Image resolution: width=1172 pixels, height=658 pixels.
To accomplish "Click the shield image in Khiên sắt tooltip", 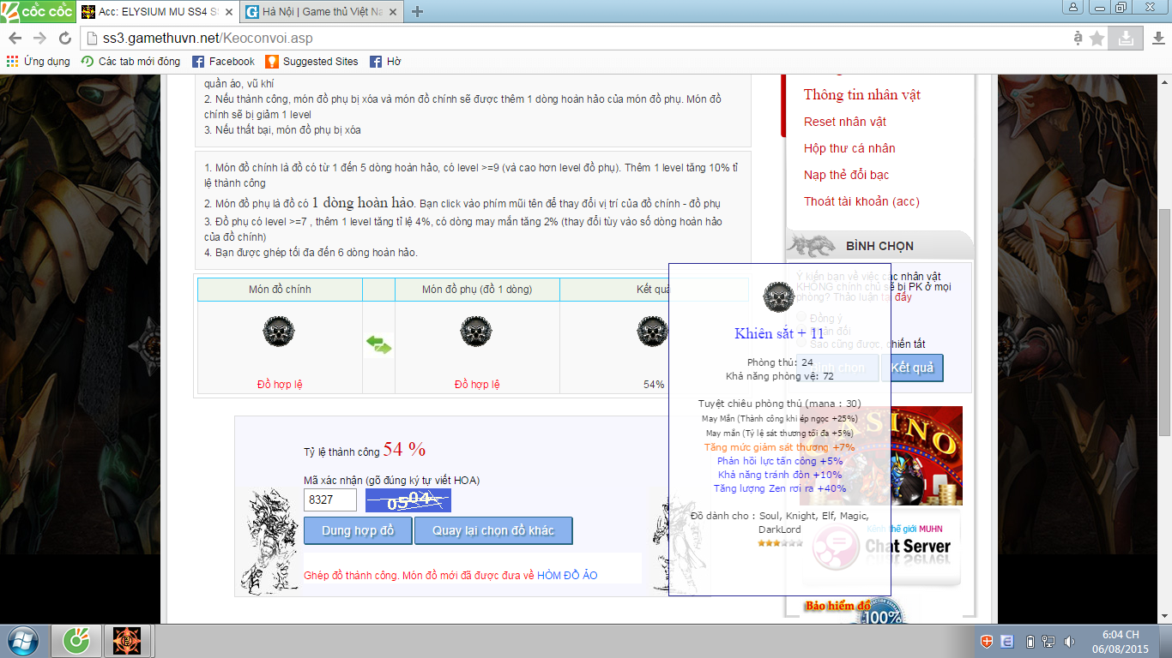I will click(x=779, y=296).
